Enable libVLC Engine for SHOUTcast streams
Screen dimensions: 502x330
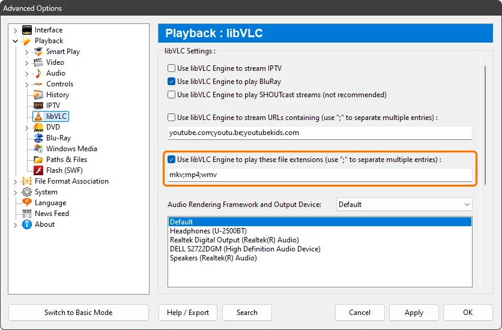click(172, 95)
